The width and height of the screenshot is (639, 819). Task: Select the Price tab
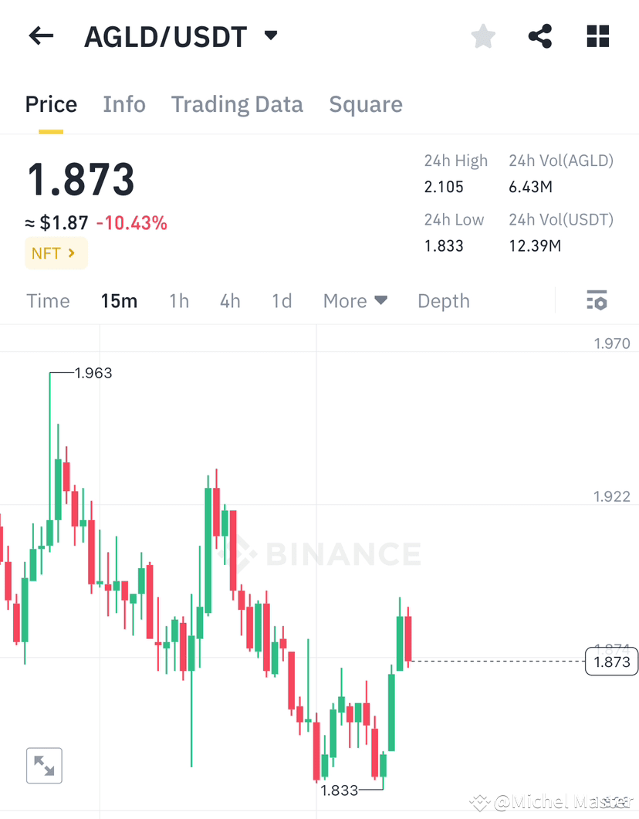coord(51,104)
